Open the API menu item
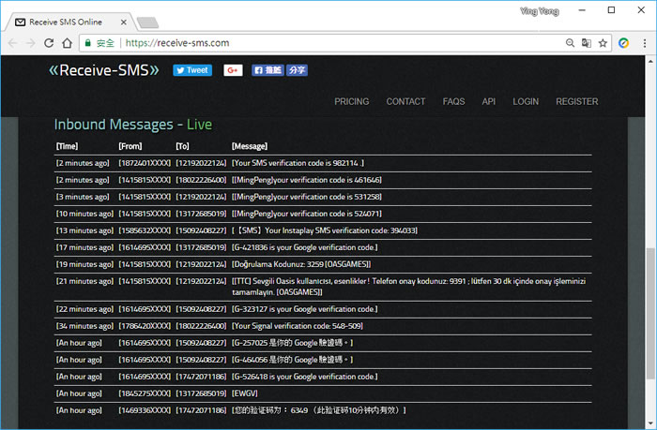The width and height of the screenshot is (657, 430). click(x=489, y=101)
